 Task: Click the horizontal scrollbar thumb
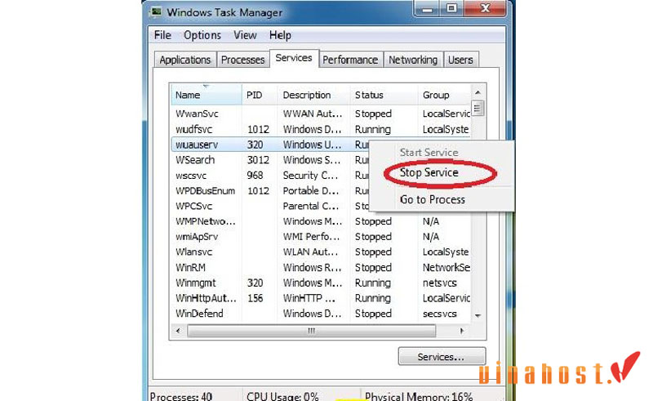pyautogui.click(x=311, y=331)
